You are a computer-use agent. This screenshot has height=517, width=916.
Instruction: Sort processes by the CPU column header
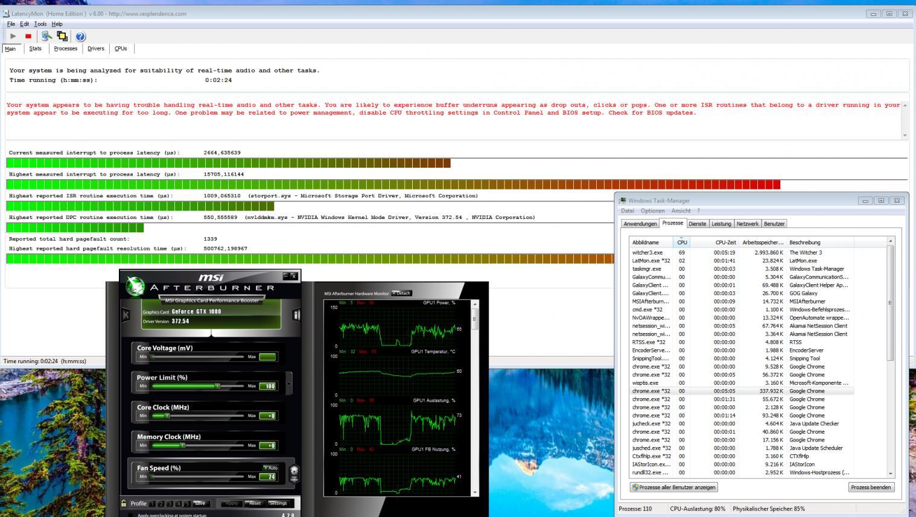[682, 242]
